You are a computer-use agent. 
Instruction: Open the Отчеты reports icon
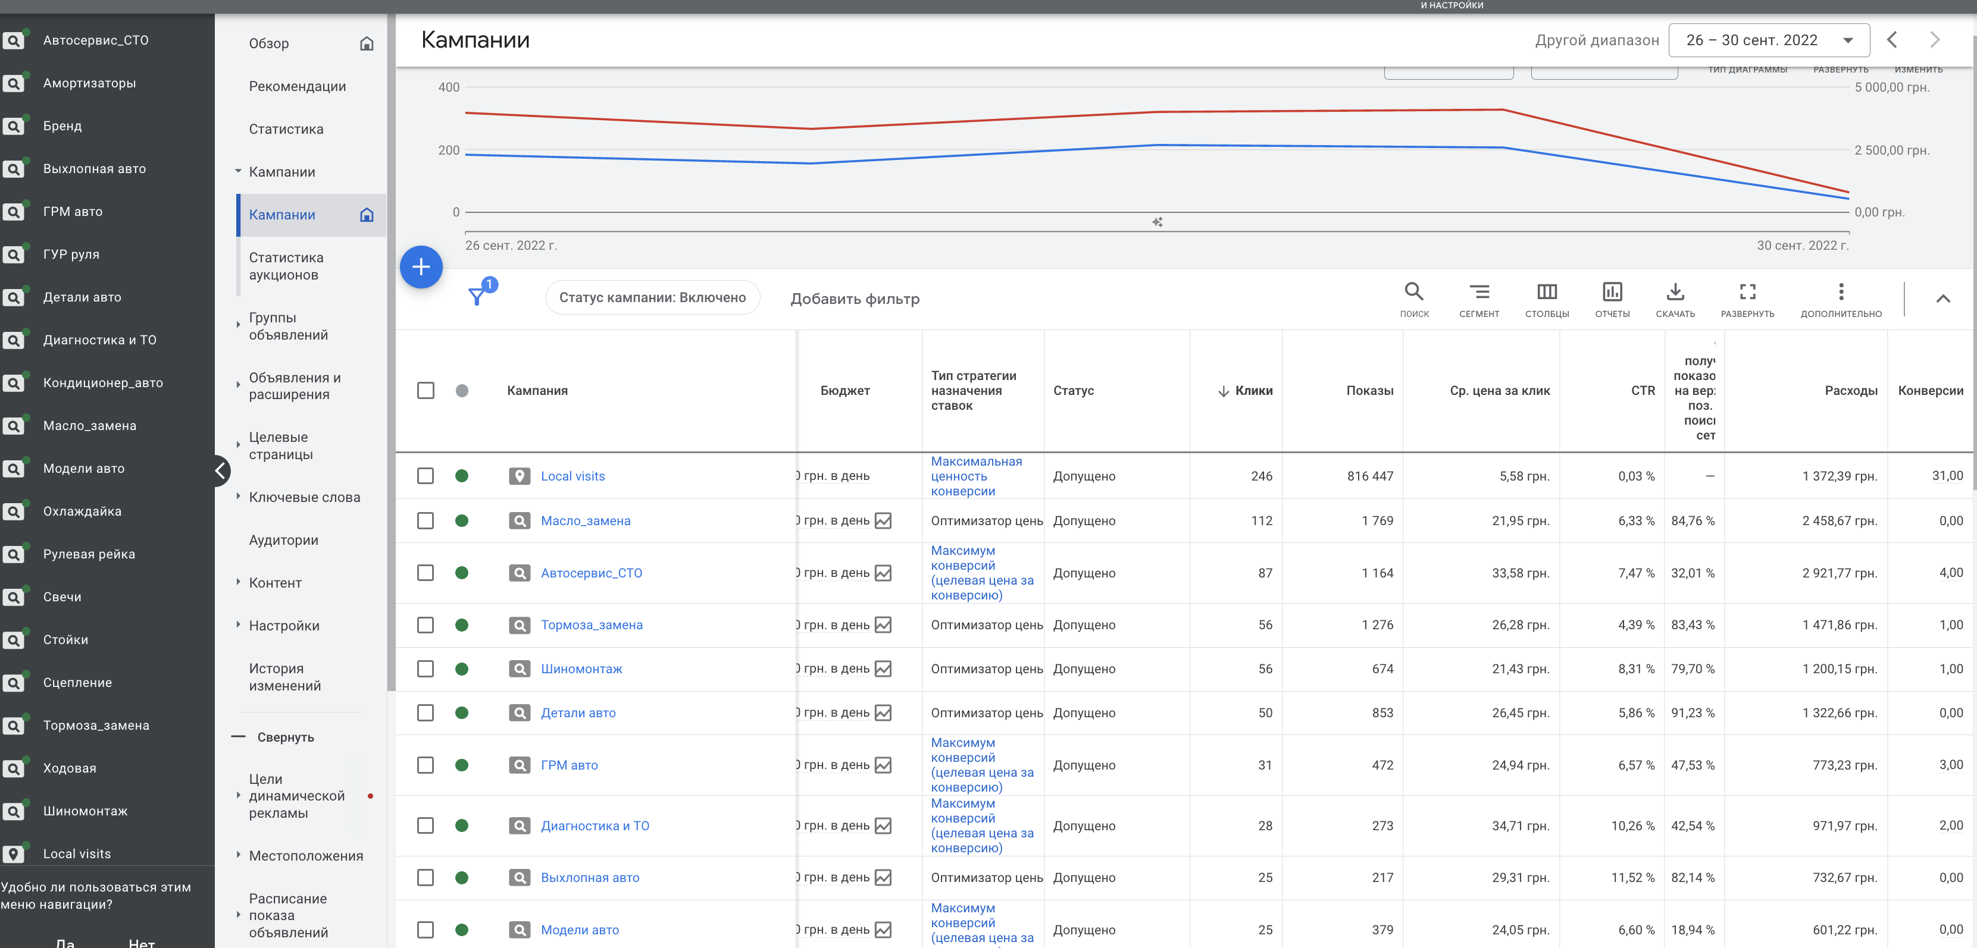[x=1612, y=291]
